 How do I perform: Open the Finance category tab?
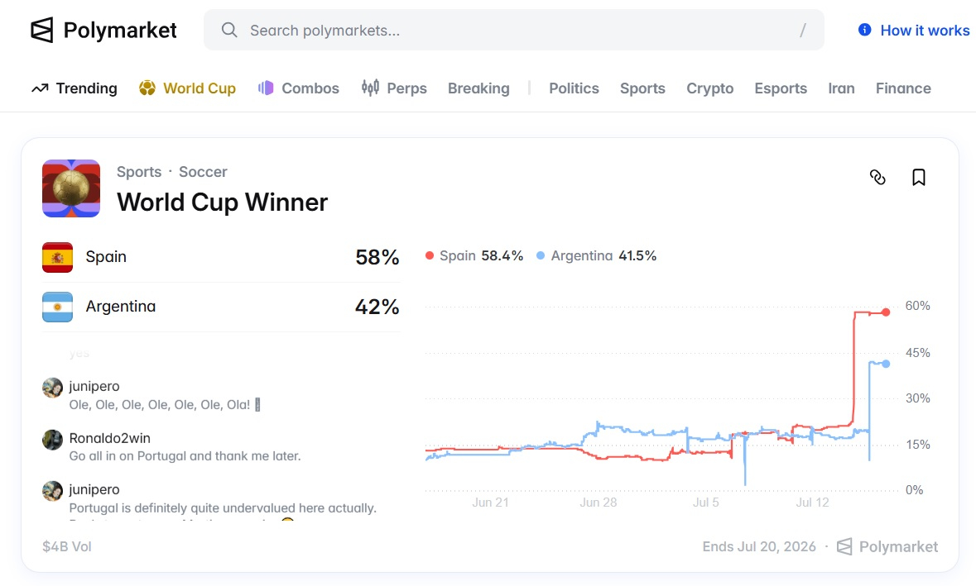coord(903,88)
